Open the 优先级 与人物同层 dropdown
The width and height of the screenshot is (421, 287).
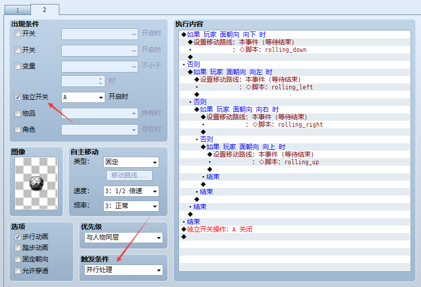[124, 238]
